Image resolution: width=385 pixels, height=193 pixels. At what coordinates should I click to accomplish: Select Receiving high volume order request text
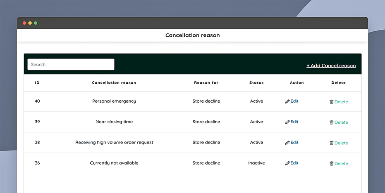pyautogui.click(x=114, y=142)
